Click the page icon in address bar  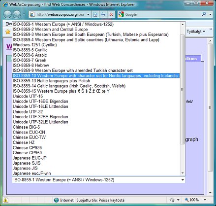tap(32, 14)
